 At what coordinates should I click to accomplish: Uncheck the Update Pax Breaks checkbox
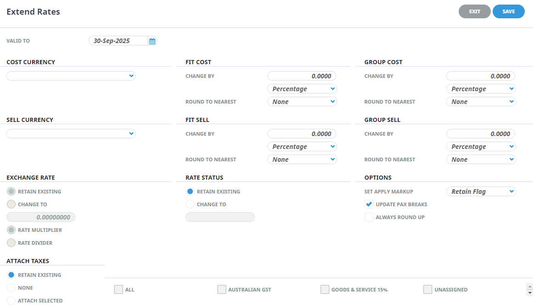click(x=369, y=204)
